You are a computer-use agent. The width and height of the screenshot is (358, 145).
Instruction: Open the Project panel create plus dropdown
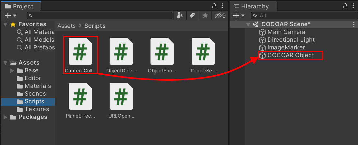click(x=10, y=16)
